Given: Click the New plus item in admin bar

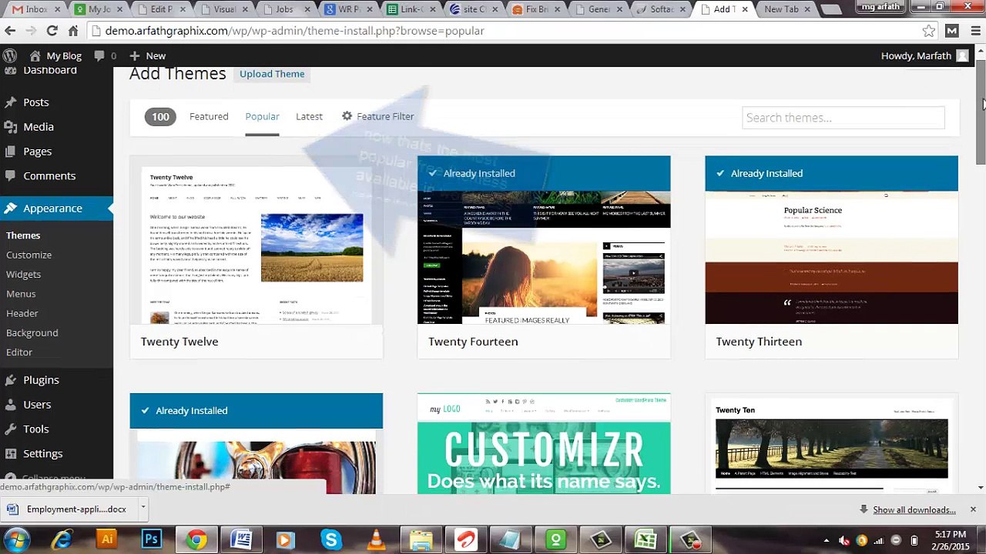Looking at the screenshot, I should click(147, 55).
